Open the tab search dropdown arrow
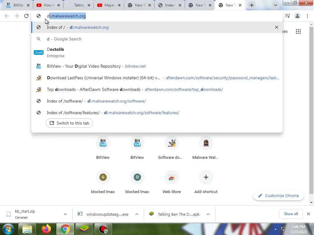This screenshot has height=235, width=314. [276, 6]
